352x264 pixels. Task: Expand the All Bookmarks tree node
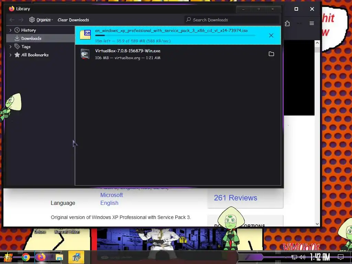tap(10, 55)
